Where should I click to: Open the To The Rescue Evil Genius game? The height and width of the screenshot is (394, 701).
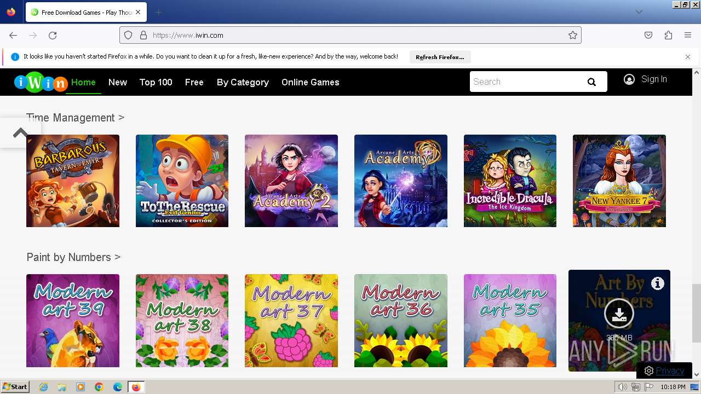[182, 181]
